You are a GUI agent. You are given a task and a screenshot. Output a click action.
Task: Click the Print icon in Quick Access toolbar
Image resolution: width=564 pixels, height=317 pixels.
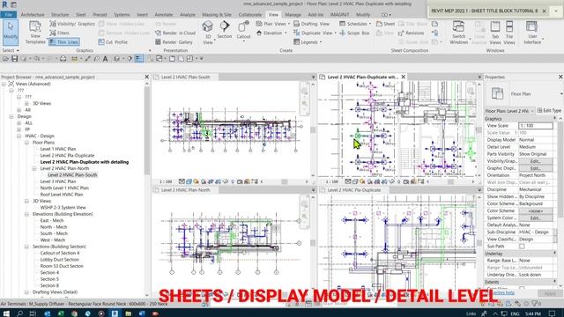(x=63, y=59)
